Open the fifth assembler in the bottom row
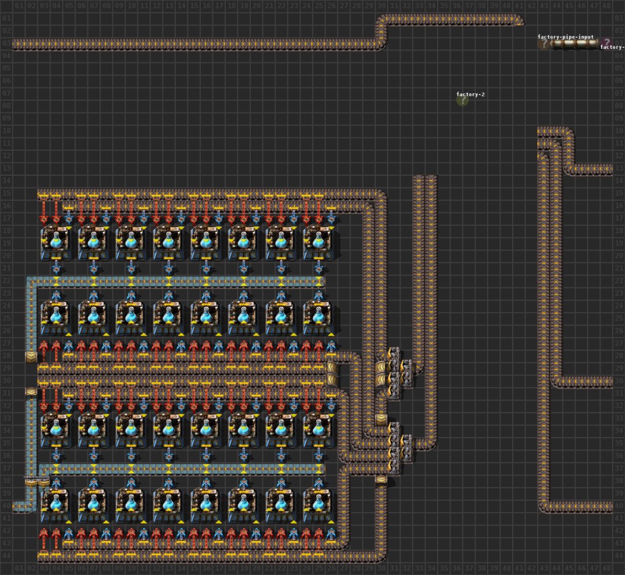625x575 pixels. (x=205, y=504)
